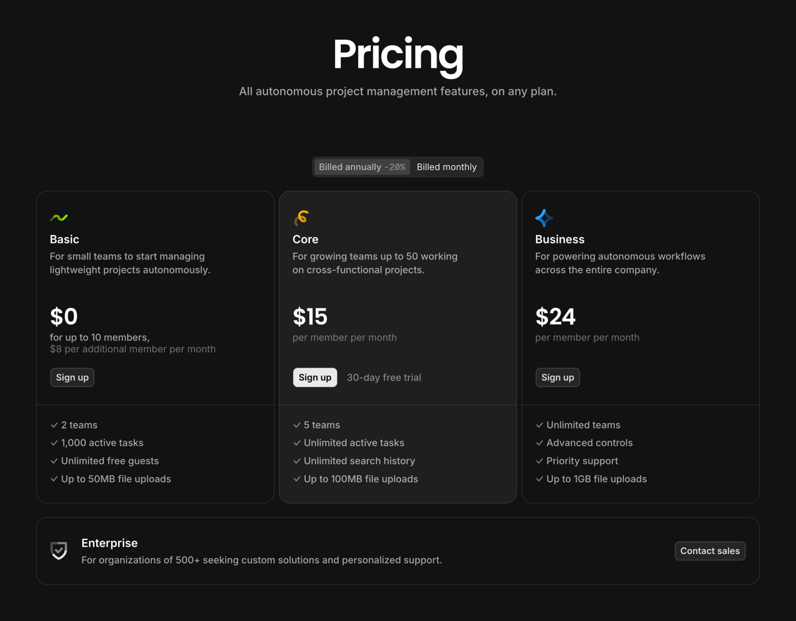Screen dimensions: 796x621
Task: Click the checkmark next to "Priority support"
Action: coord(539,460)
